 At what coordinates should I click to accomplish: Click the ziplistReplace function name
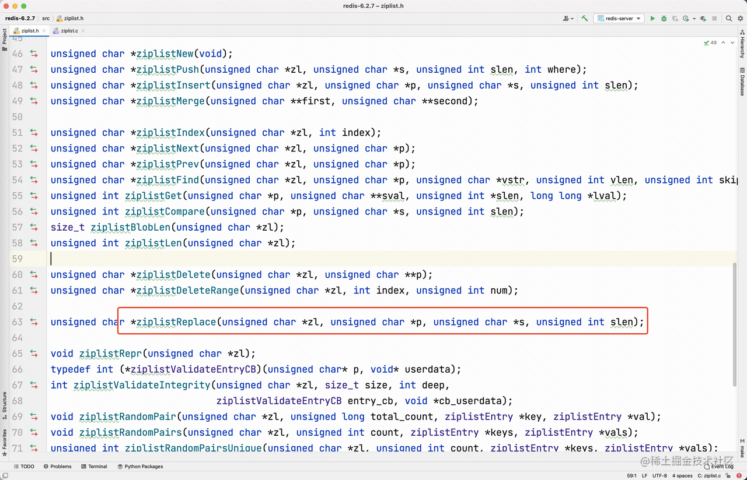point(176,322)
